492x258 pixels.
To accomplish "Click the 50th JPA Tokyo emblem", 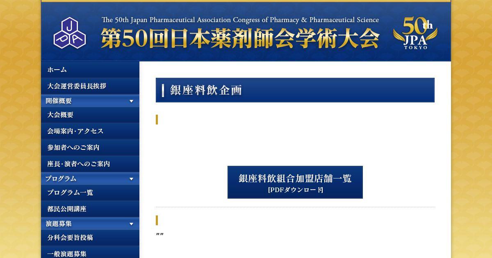I will pyautogui.click(x=415, y=33).
